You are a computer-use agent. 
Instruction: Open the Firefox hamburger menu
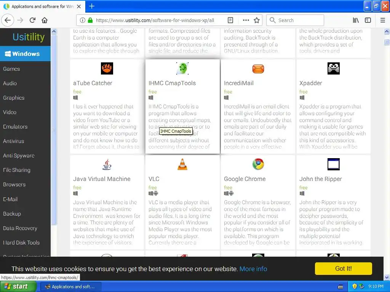(383, 20)
